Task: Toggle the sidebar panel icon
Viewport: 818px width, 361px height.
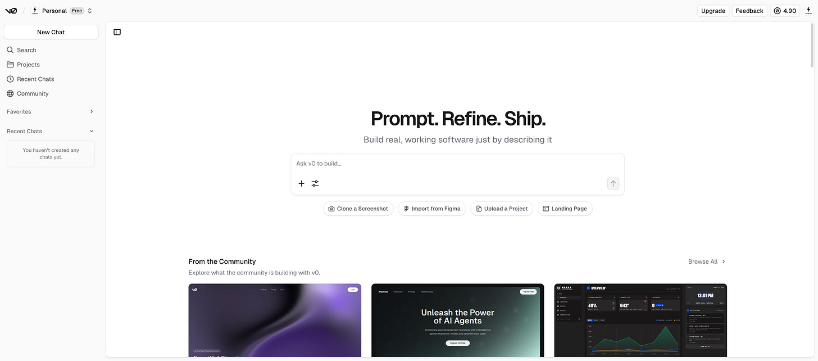Action: tap(117, 32)
